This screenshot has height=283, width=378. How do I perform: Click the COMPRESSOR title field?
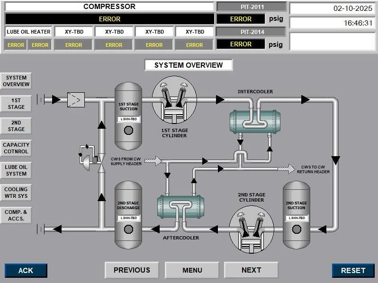pyautogui.click(x=109, y=7)
